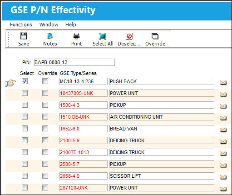Click the 2100-5.9 type field
This screenshot has height=195, width=232.
[84, 140]
